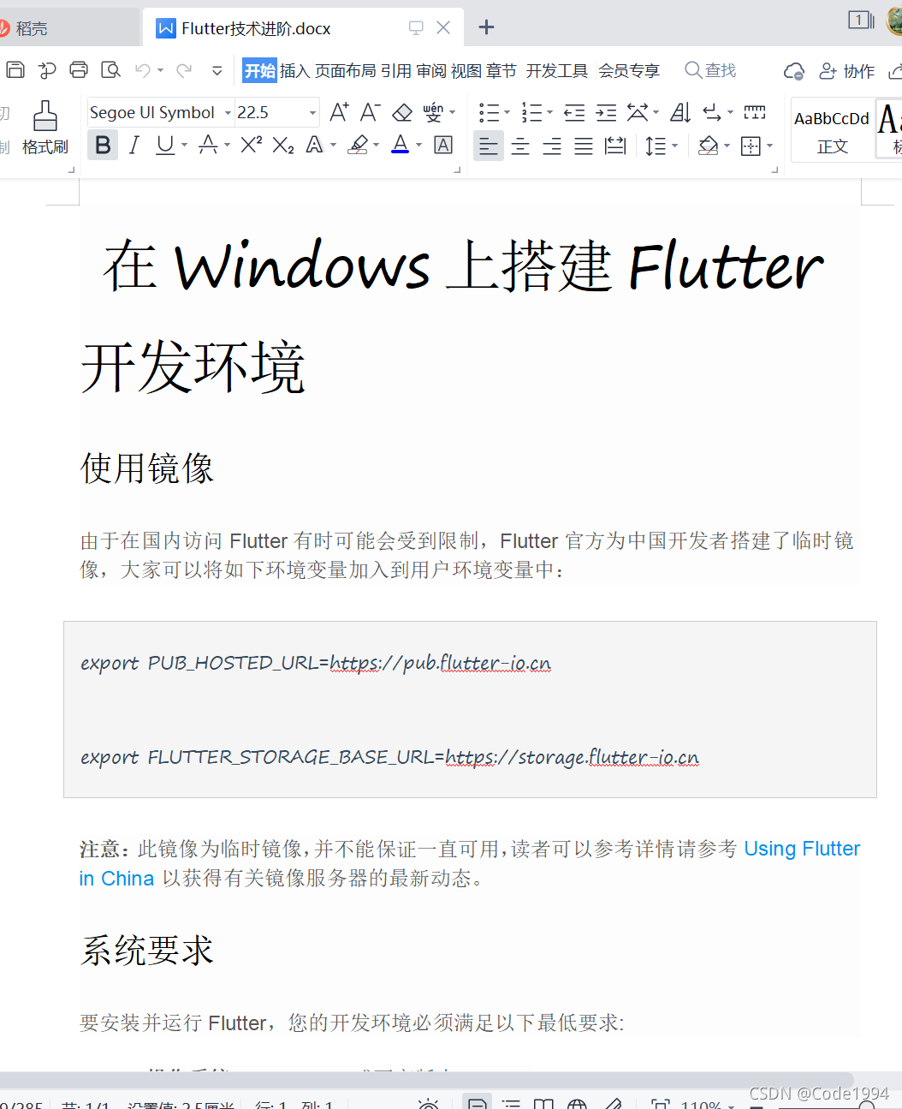The height and width of the screenshot is (1109, 902).
Task: Decrease indent icon
Action: coord(575,112)
